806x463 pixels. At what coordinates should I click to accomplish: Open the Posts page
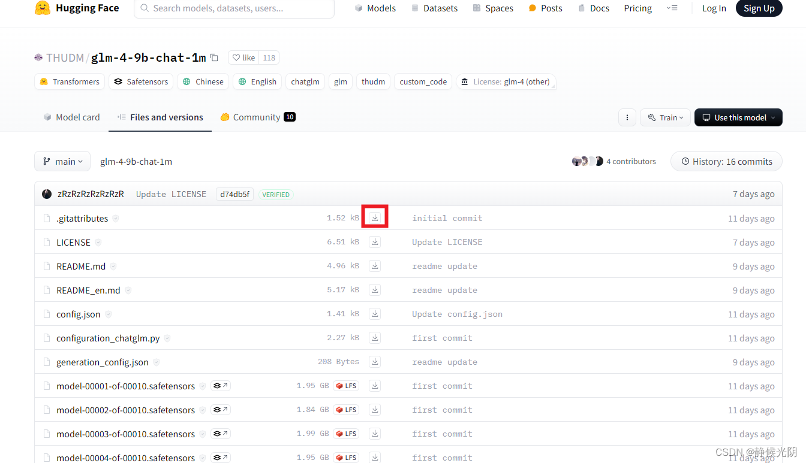[x=545, y=8]
